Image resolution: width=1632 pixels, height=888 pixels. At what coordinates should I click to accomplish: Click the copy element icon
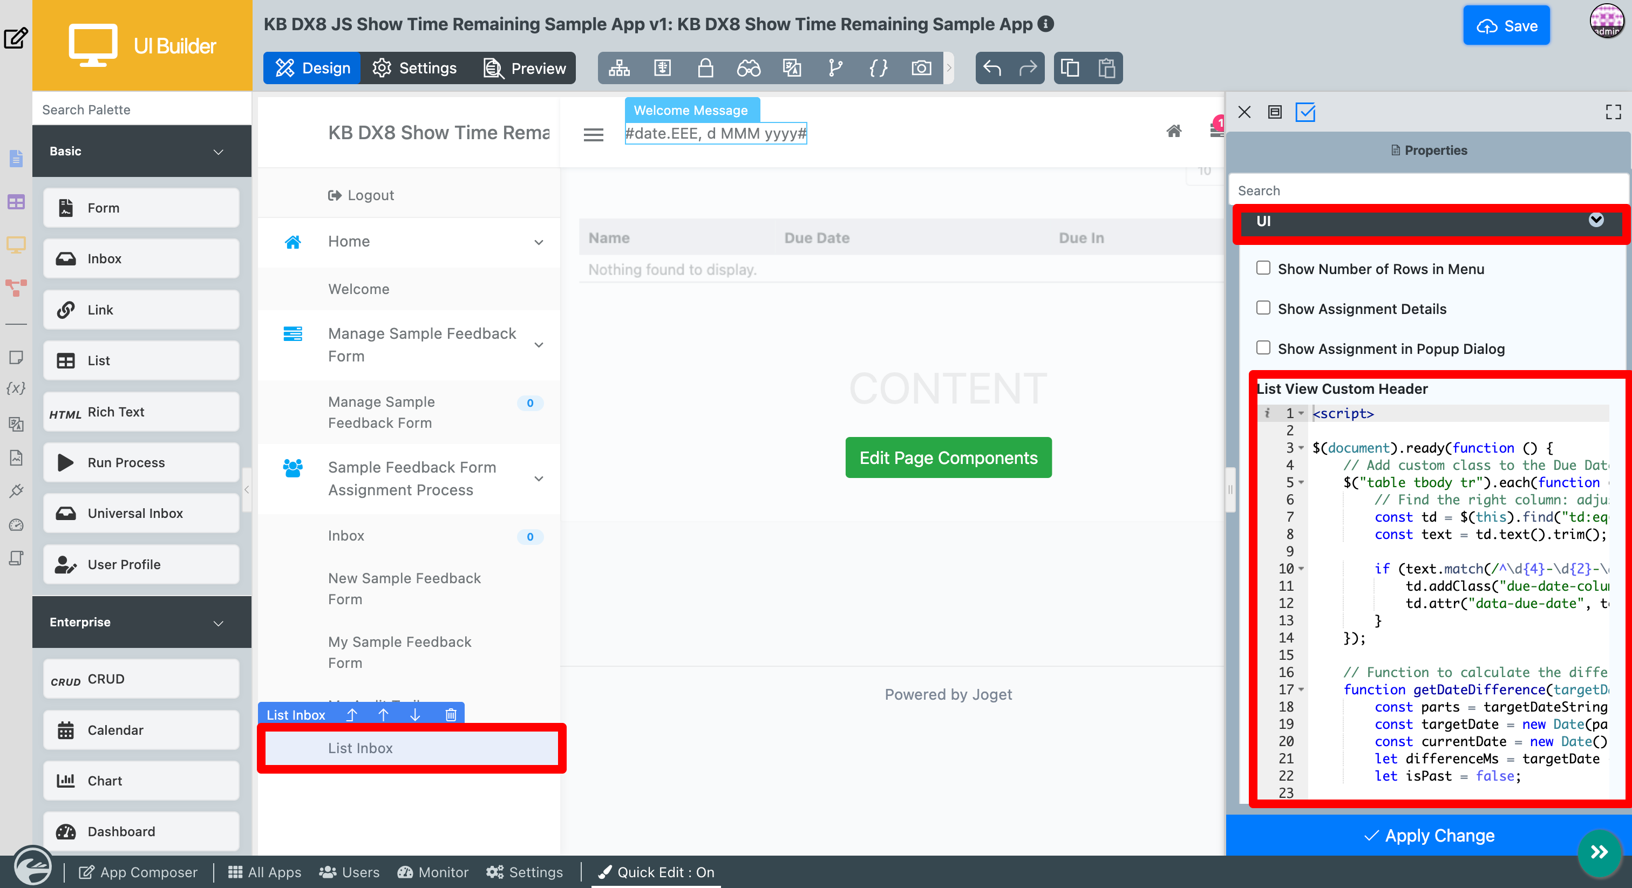pos(1070,68)
